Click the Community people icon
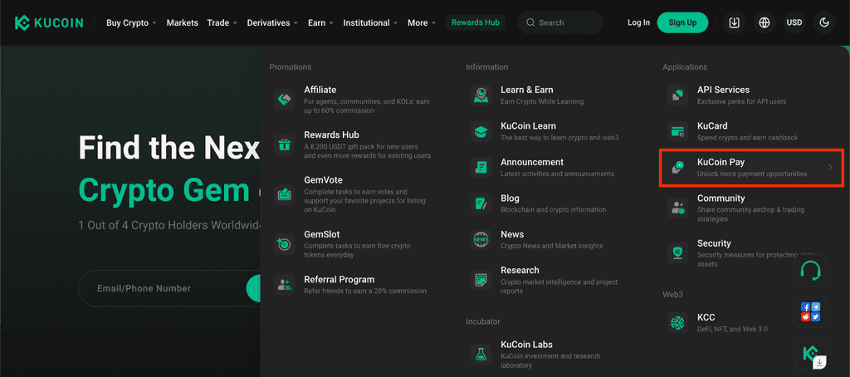 [x=677, y=208]
